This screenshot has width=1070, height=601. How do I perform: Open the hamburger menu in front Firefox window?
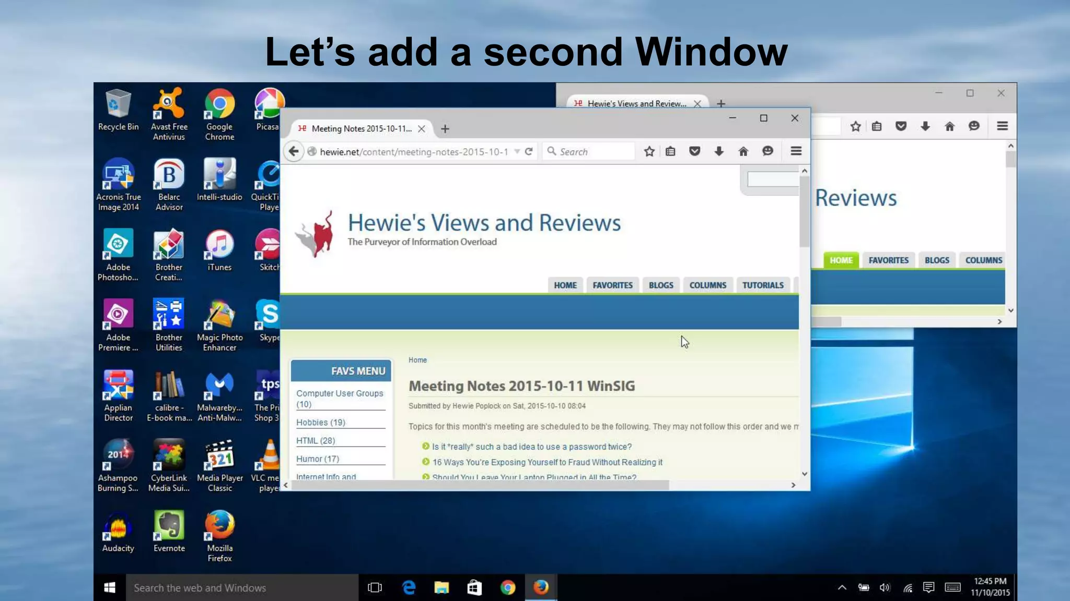[x=796, y=151]
